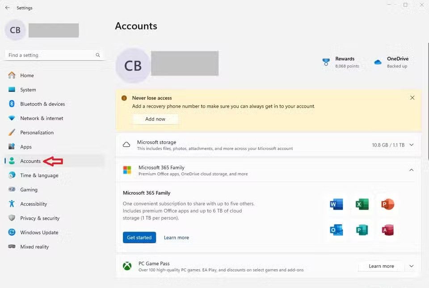The height and width of the screenshot is (288, 429).
Task: Expand the PC Game Pass section
Action: (411, 266)
